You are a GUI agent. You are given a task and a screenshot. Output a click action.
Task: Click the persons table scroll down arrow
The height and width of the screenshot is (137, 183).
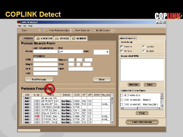tap(112, 122)
